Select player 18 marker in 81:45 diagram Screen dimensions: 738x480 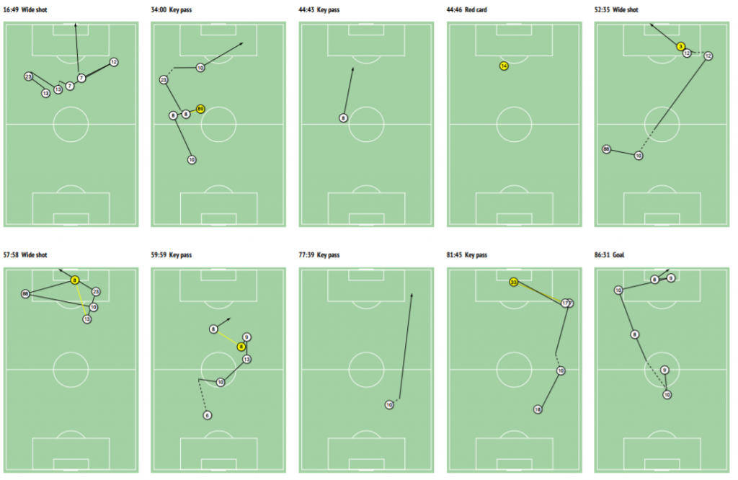coord(538,409)
